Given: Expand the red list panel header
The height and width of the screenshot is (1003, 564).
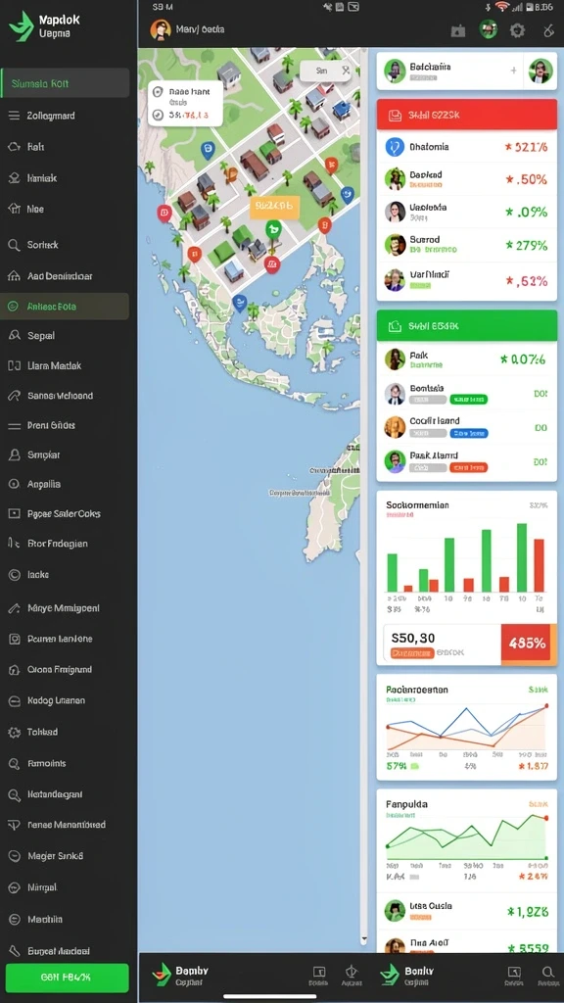Looking at the screenshot, I should point(466,116).
